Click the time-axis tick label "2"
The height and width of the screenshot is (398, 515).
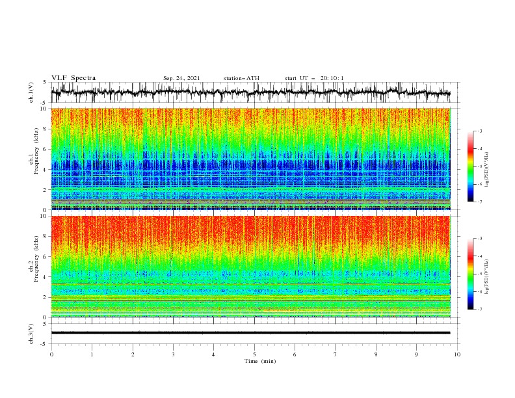point(133,354)
